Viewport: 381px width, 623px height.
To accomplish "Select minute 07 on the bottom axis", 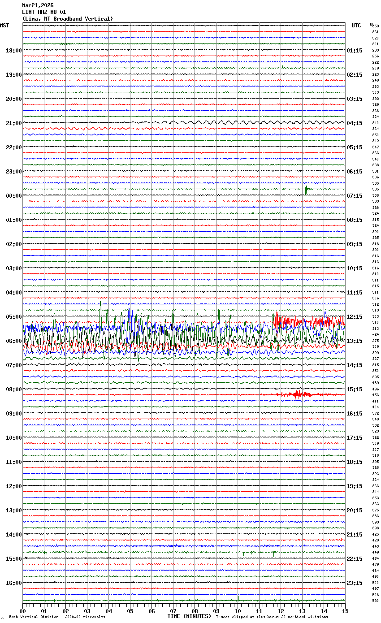I will tap(173, 611).
